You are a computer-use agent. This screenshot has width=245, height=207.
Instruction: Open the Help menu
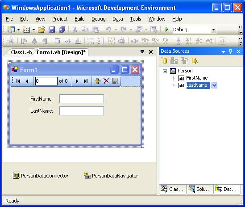tap(177, 19)
